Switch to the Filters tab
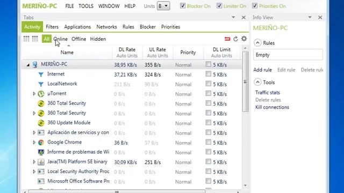 click(52, 27)
